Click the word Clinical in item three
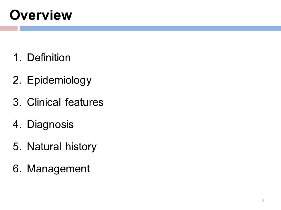This screenshot has height=210, width=281. [x=44, y=102]
